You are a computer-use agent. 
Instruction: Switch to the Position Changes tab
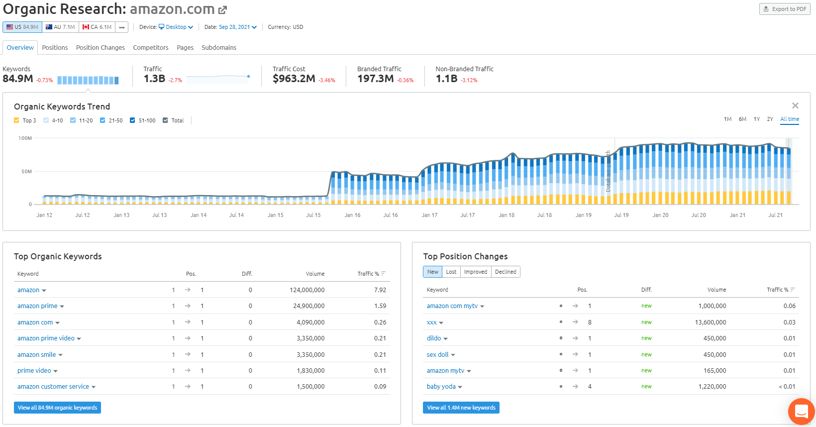coord(100,48)
